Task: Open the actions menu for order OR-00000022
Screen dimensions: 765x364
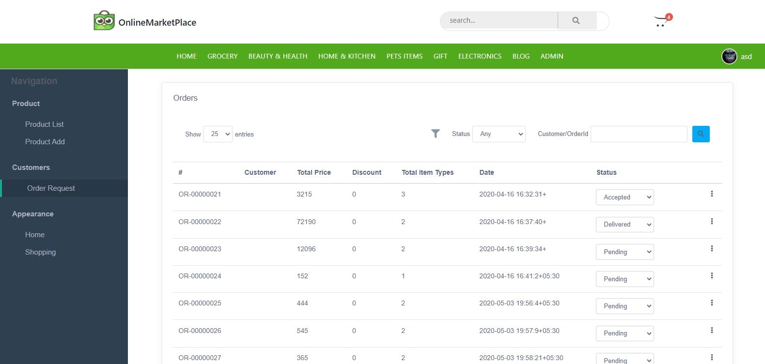Action: (712, 222)
